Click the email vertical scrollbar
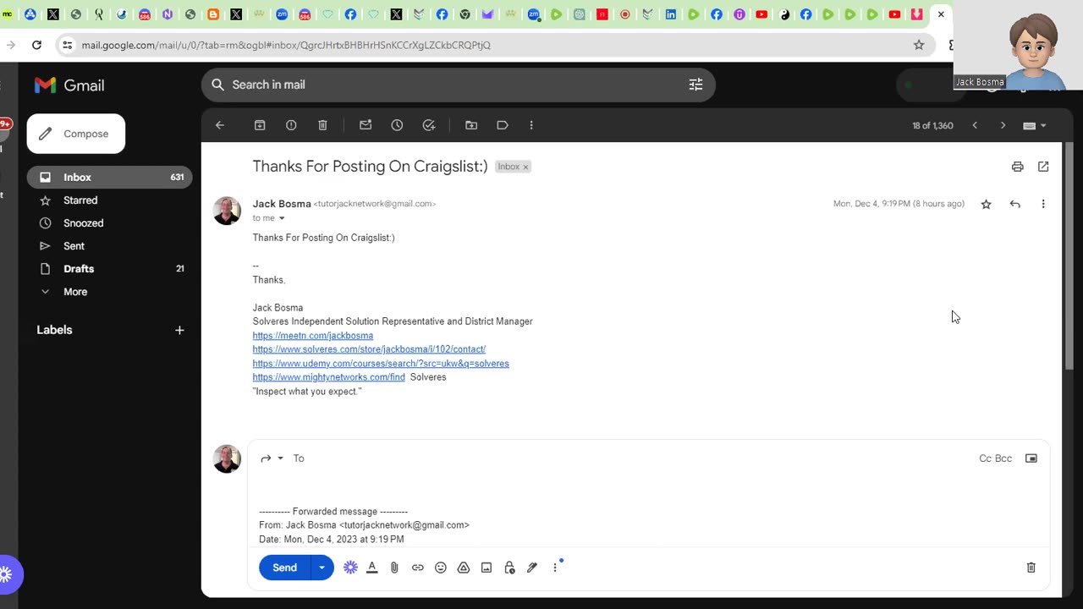 pyautogui.click(x=1069, y=256)
